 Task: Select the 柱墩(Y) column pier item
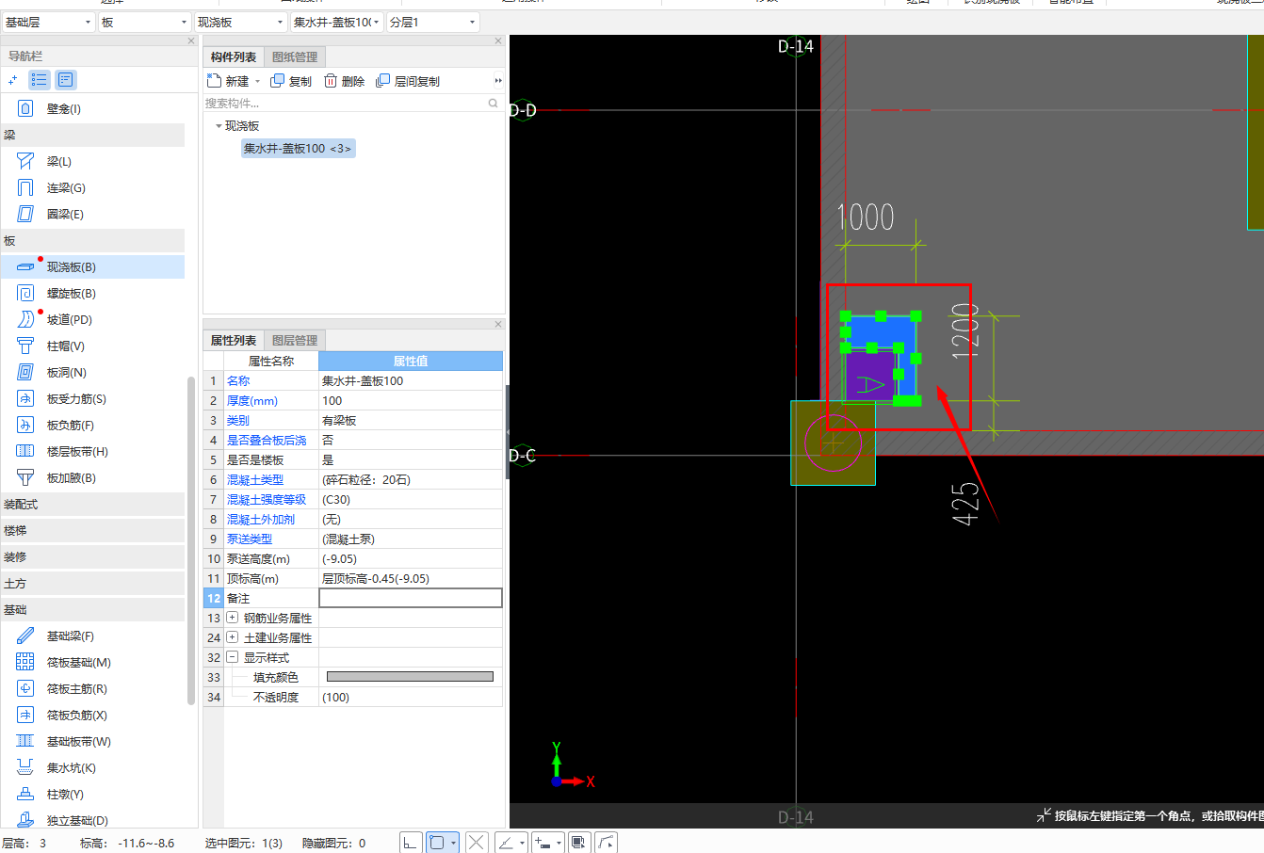coord(92,795)
